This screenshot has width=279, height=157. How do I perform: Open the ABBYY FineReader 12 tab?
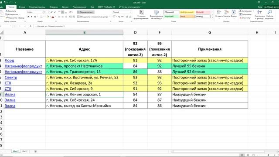106,7
